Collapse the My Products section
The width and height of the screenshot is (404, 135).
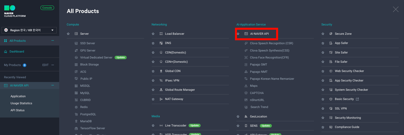tap(53, 65)
